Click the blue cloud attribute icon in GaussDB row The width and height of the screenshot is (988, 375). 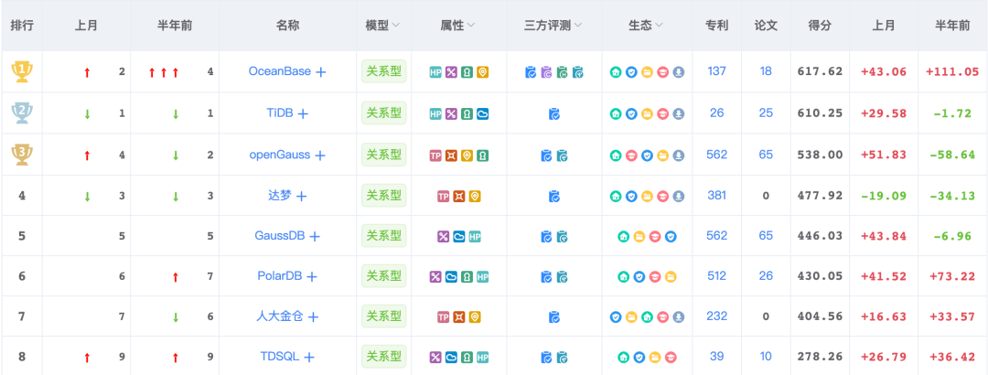[458, 237]
